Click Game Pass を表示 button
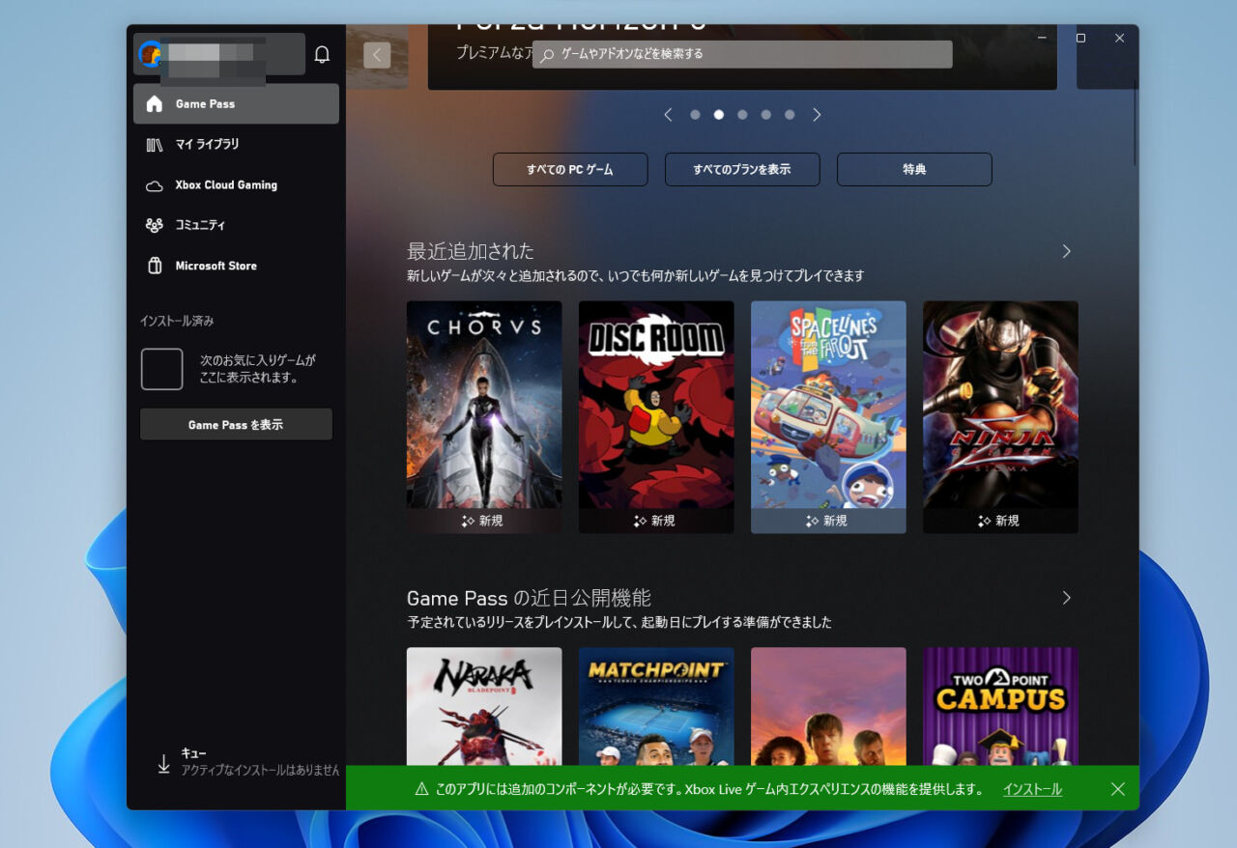1237x848 pixels. (236, 425)
